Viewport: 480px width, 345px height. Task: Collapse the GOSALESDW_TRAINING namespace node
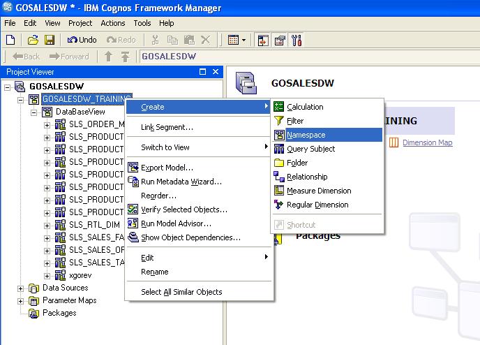(x=20, y=100)
